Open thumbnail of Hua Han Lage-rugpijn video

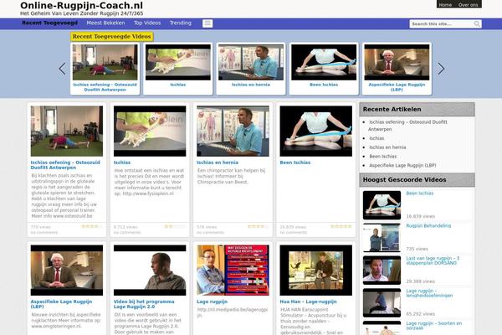(x=316, y=271)
